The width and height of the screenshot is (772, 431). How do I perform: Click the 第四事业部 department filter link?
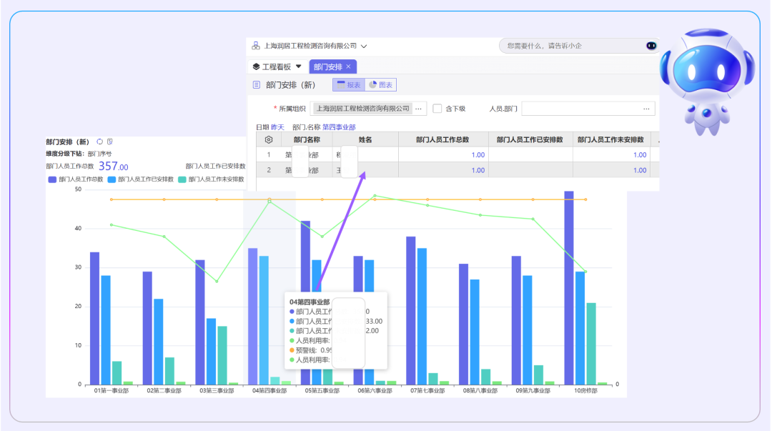(x=338, y=127)
